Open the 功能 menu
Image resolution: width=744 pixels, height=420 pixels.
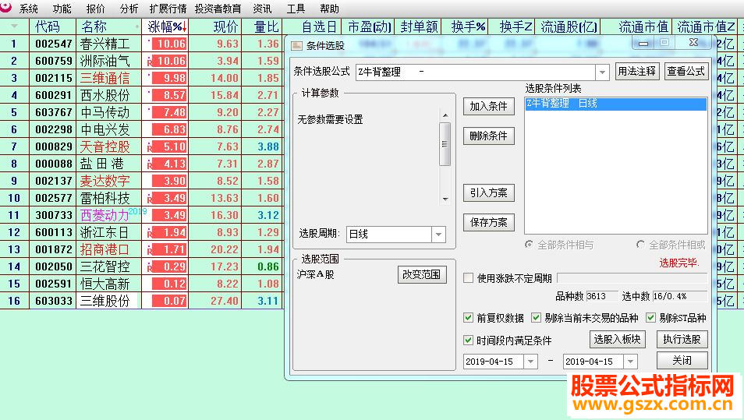(62, 9)
